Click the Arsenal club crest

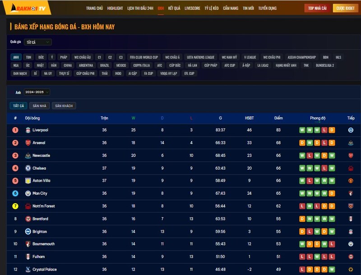[28, 143]
